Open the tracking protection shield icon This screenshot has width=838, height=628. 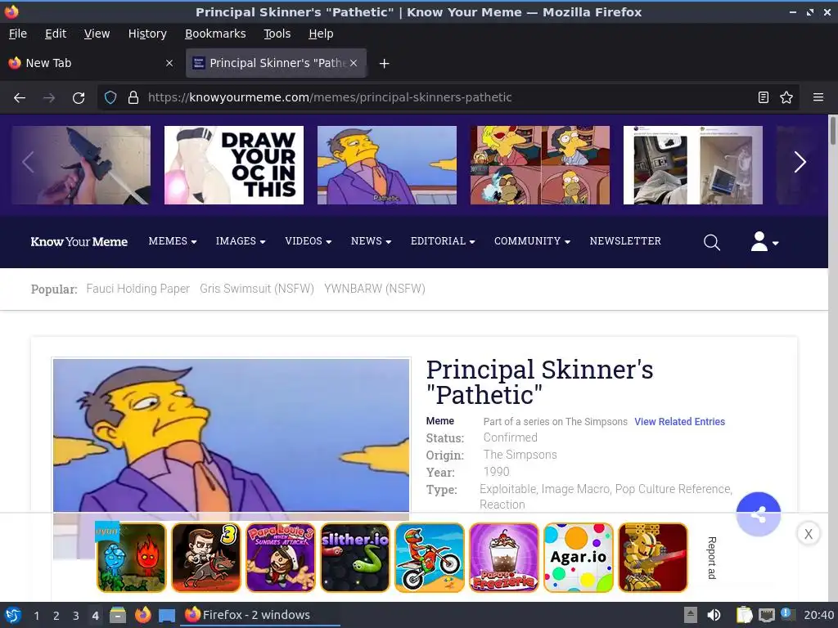click(x=110, y=97)
